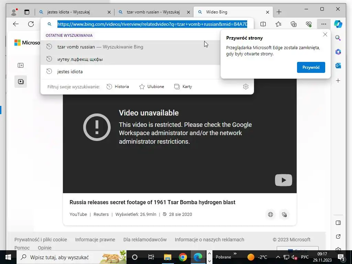Screen dimensions: 352x264
Task: Open the Opinie footer link
Action: point(45,248)
